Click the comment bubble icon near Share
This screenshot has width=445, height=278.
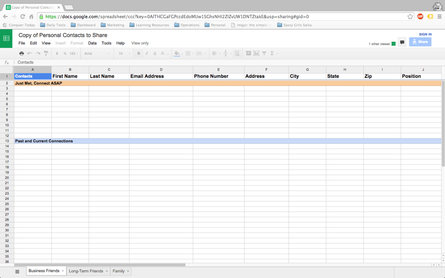tap(402, 42)
